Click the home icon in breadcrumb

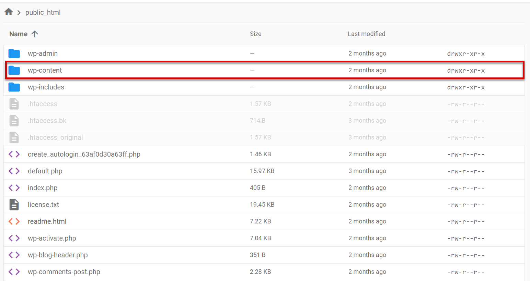9,12
